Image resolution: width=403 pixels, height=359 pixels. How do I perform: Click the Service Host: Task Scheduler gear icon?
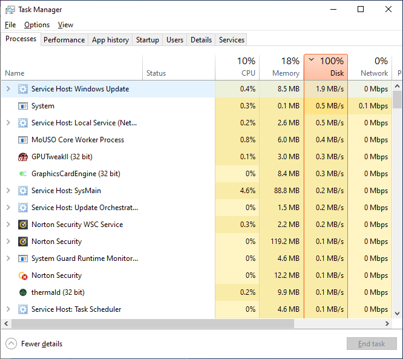[x=23, y=309]
